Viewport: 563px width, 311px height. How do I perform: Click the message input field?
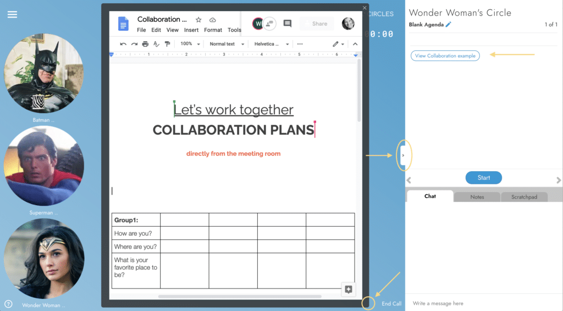(x=484, y=303)
